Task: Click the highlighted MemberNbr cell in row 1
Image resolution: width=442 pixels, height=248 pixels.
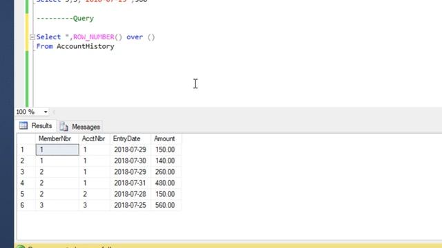Action: [57, 149]
